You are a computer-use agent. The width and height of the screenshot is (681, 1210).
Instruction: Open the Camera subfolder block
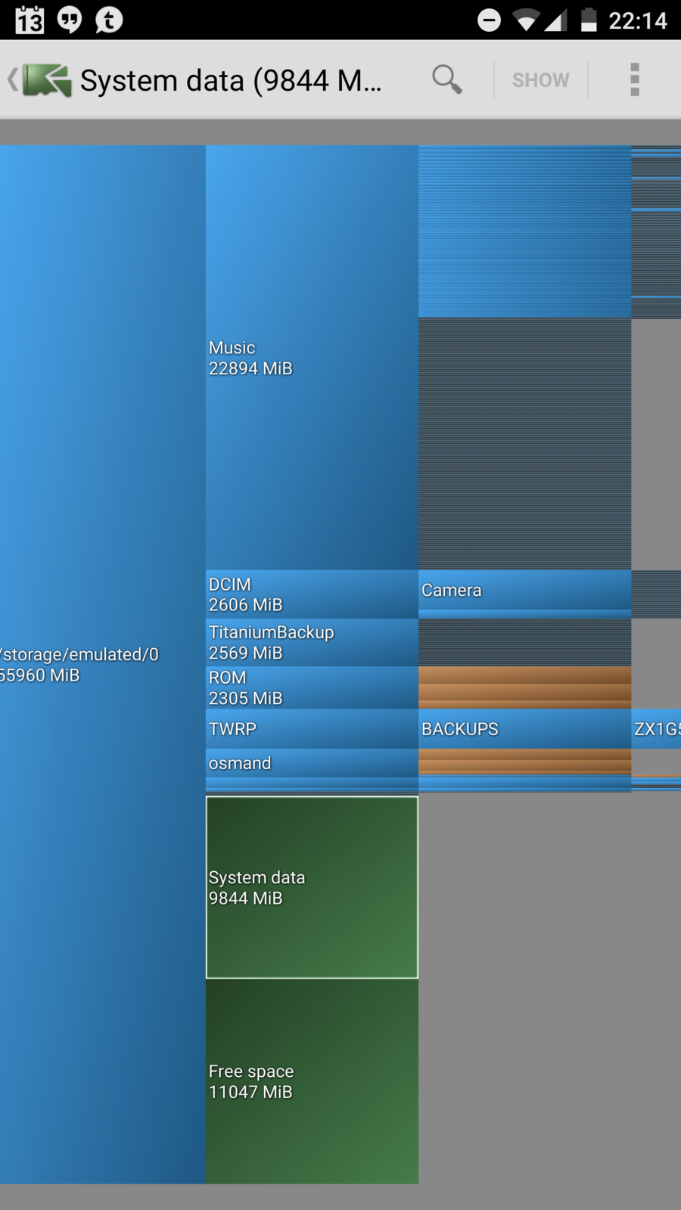tap(524, 590)
